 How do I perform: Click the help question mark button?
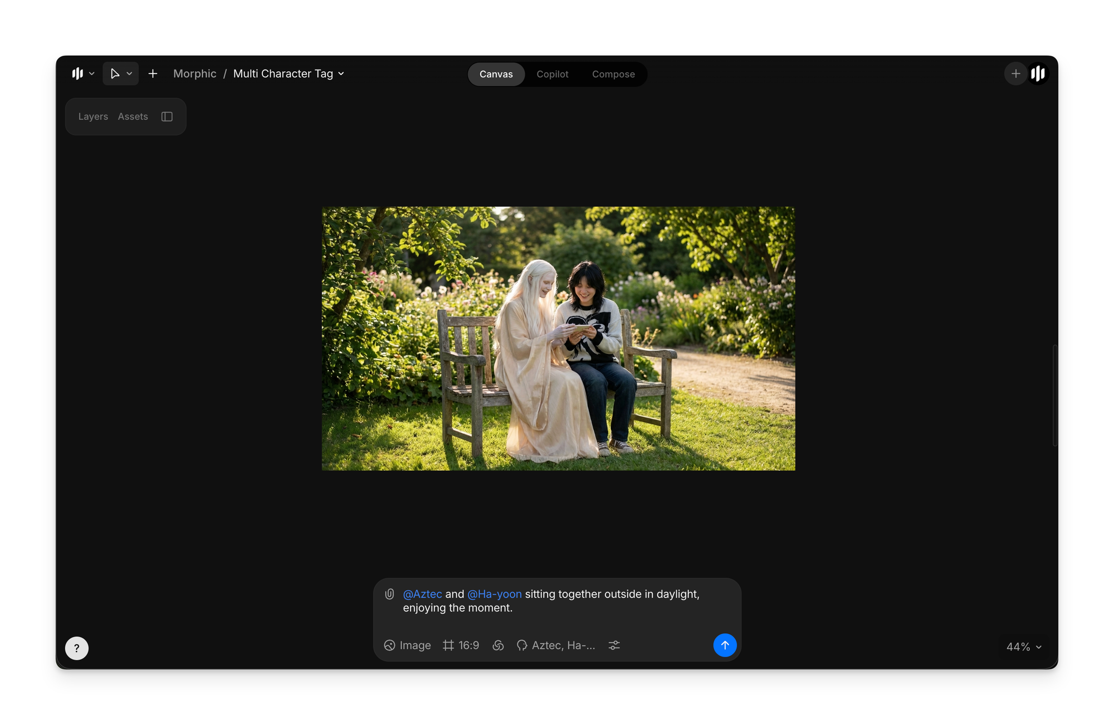(77, 648)
